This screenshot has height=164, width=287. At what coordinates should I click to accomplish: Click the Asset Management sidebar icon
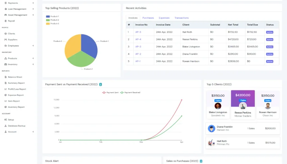point(6,15)
